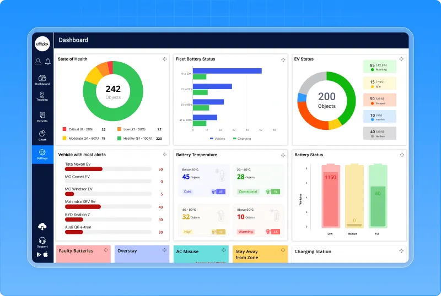The height and width of the screenshot is (296, 441).
Task: Select the highlighted Settings menu item
Action: (42, 154)
